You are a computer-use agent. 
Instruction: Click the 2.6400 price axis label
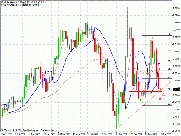176,30
